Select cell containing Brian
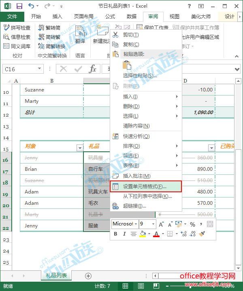 coord(52,169)
